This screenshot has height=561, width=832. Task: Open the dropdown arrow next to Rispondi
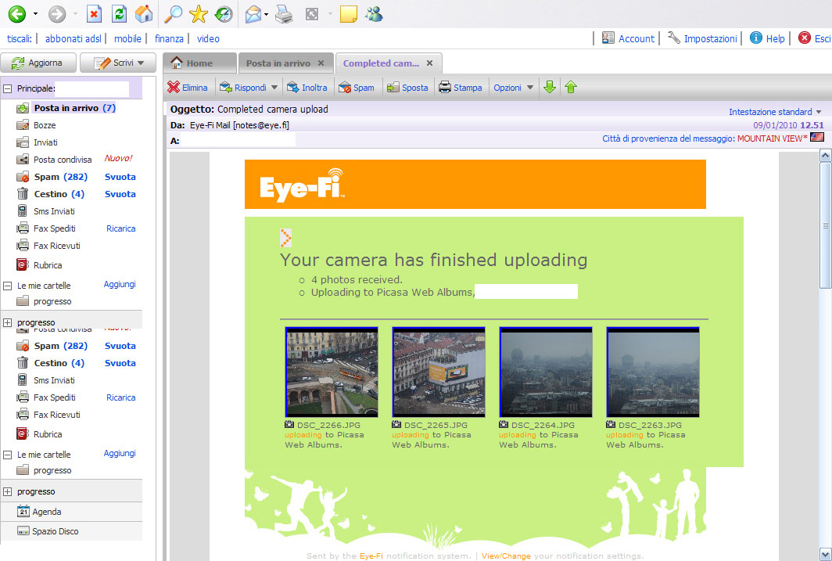(274, 88)
